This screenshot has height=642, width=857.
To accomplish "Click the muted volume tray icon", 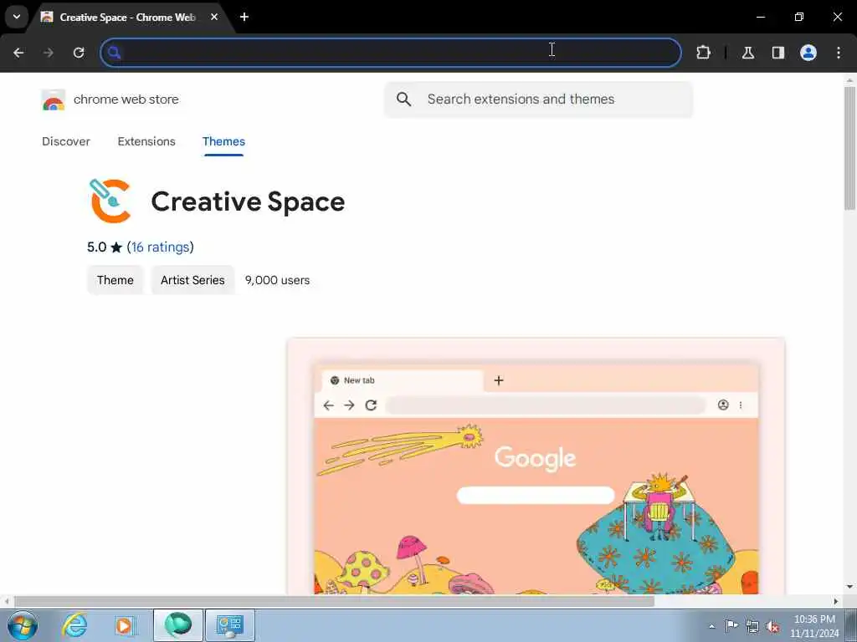I will point(772,627).
